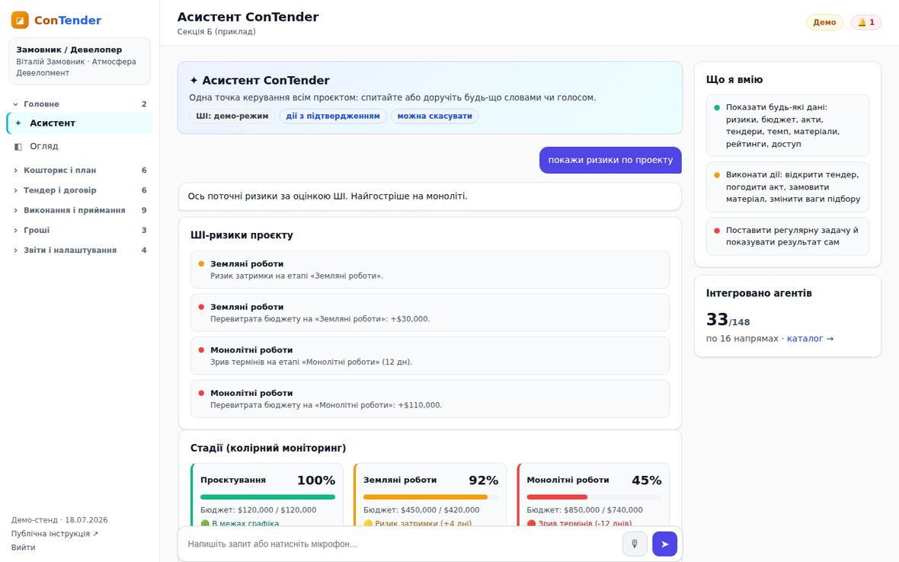Click the user message покажи ризики по проекту
Viewport: 899px width, 562px height.
pos(610,160)
